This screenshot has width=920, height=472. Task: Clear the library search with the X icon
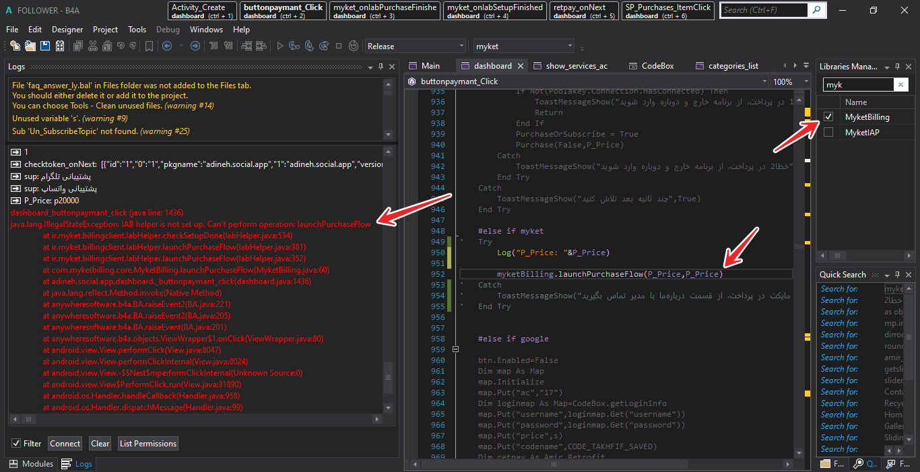tap(900, 85)
